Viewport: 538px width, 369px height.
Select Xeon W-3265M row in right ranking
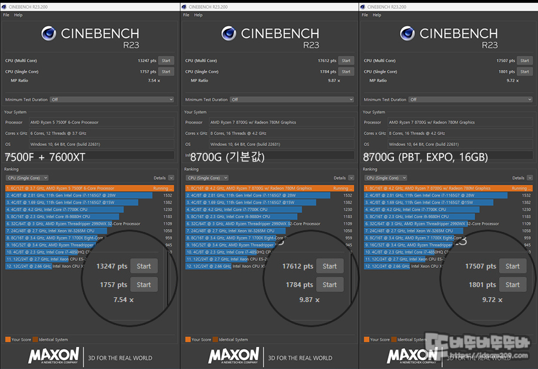tap(448, 231)
